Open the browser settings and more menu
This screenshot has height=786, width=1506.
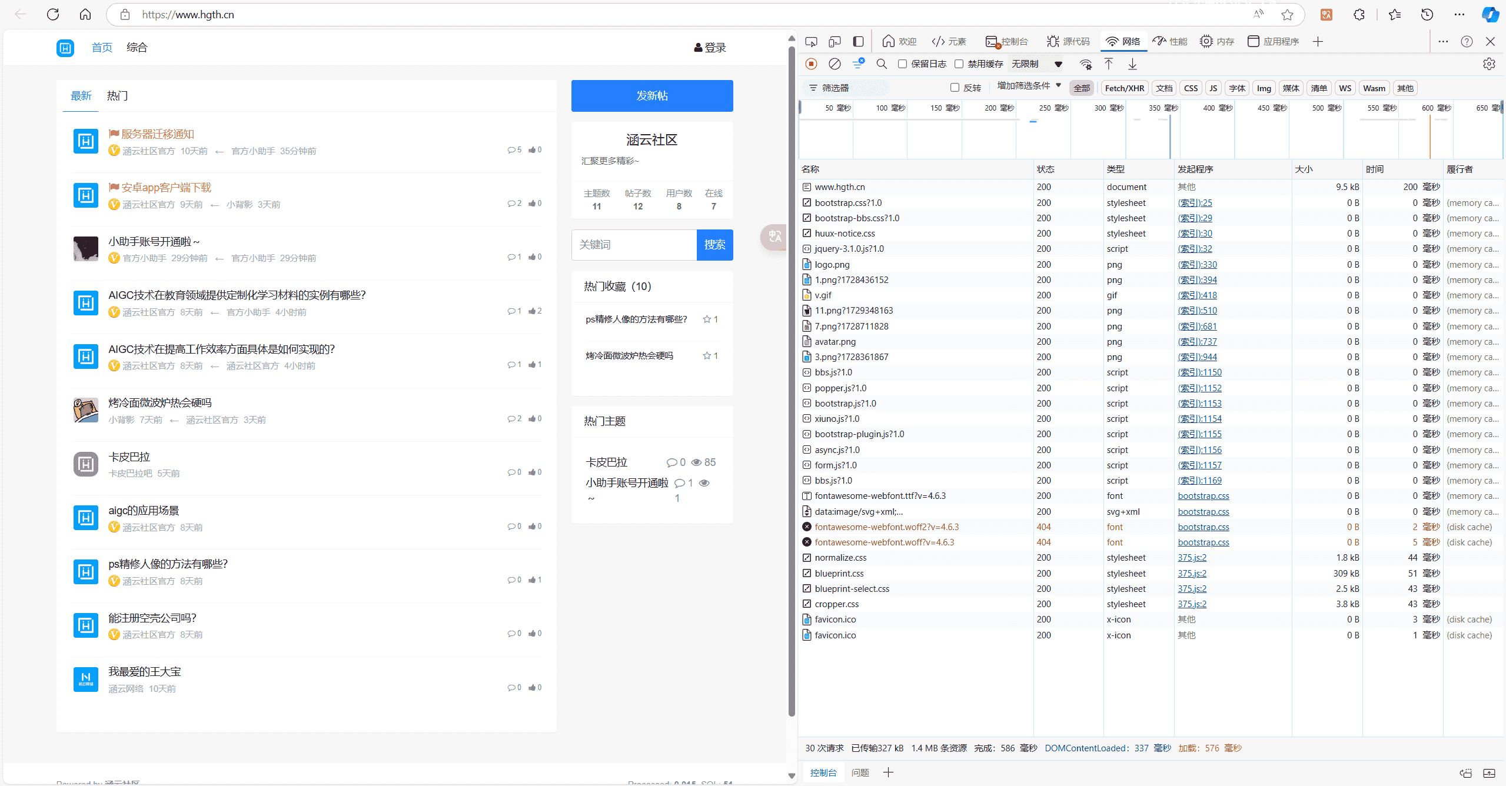click(1459, 15)
